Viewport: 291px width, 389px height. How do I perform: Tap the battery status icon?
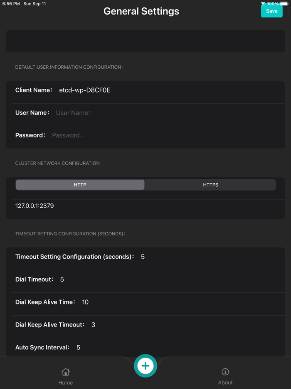284,4
